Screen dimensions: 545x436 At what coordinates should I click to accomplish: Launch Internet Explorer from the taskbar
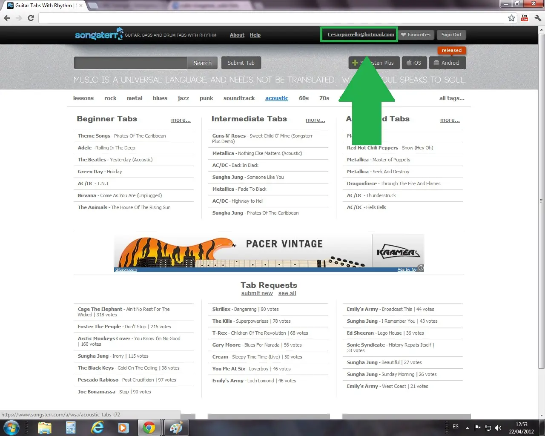tap(98, 427)
